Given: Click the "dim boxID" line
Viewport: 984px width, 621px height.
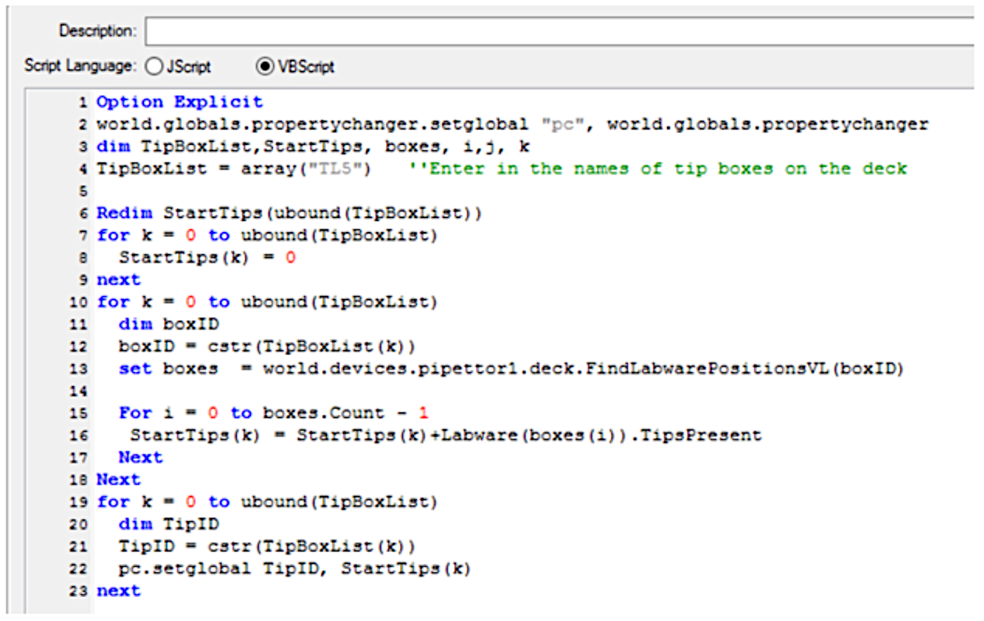Looking at the screenshot, I should pos(169,324).
